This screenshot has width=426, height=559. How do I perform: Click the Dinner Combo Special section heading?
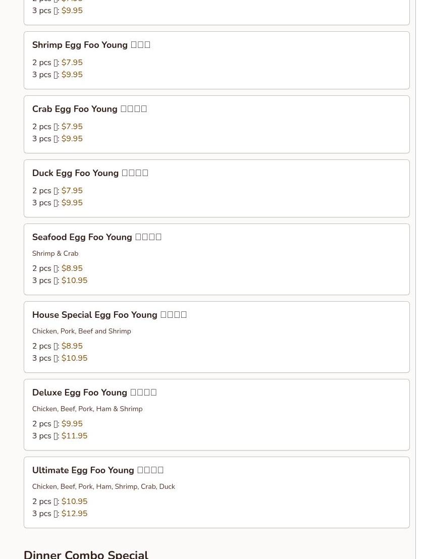(x=86, y=553)
